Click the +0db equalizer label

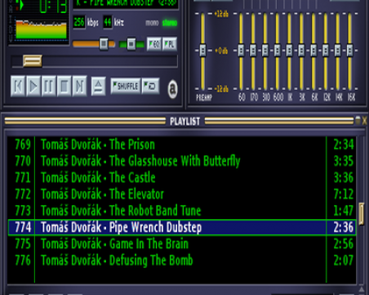coord(221,51)
